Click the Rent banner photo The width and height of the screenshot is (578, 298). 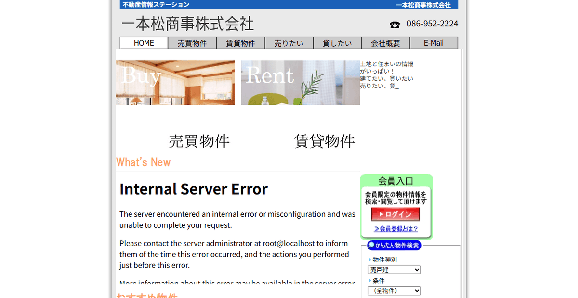pyautogui.click(x=300, y=82)
